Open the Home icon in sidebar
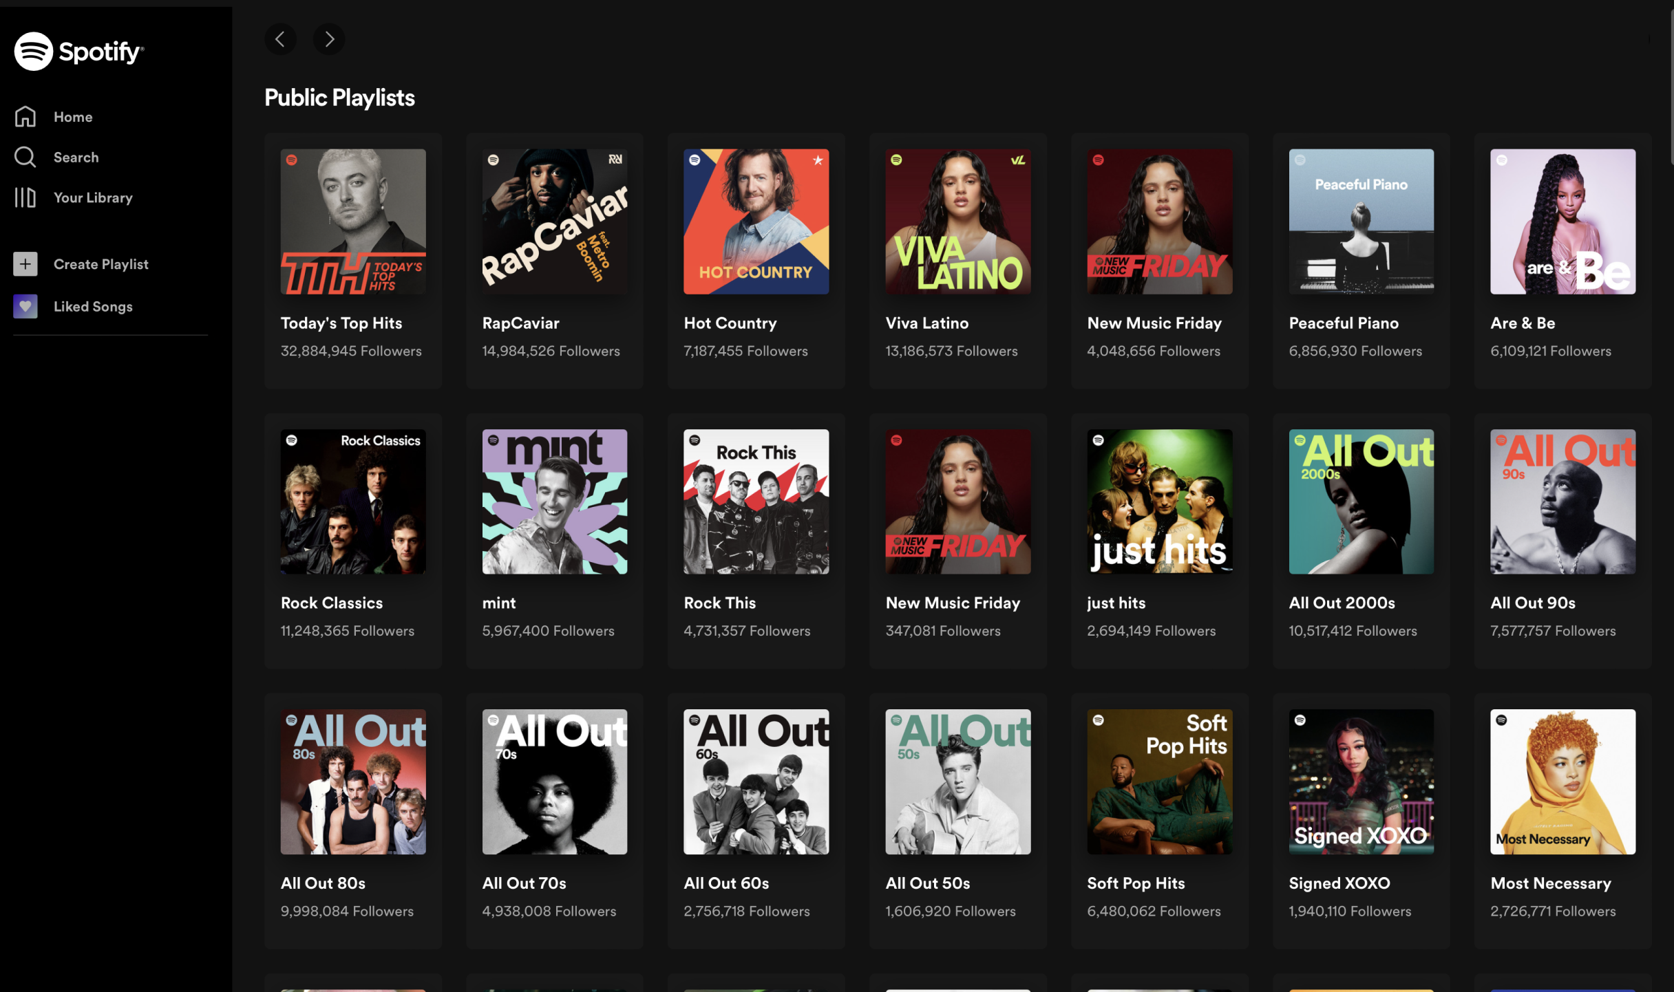Viewport: 1674px width, 992px height. (x=25, y=116)
